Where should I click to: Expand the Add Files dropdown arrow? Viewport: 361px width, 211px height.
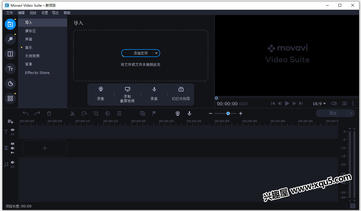(156, 53)
